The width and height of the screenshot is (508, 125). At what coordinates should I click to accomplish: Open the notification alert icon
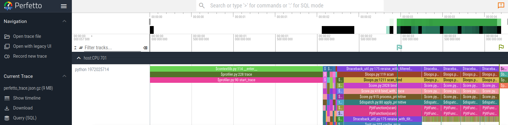[501, 5]
